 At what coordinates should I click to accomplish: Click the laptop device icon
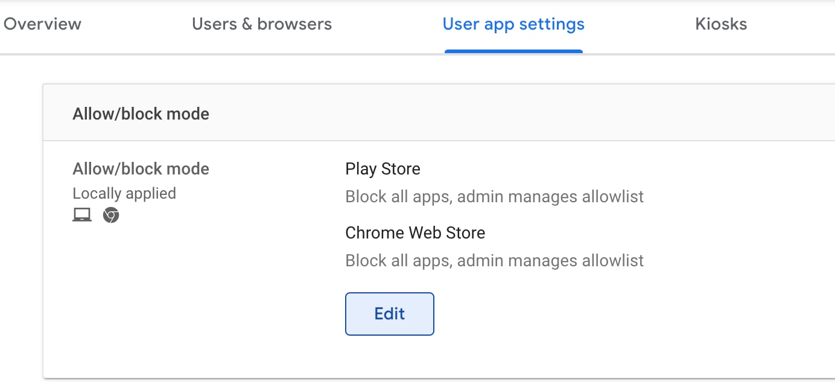click(x=82, y=215)
